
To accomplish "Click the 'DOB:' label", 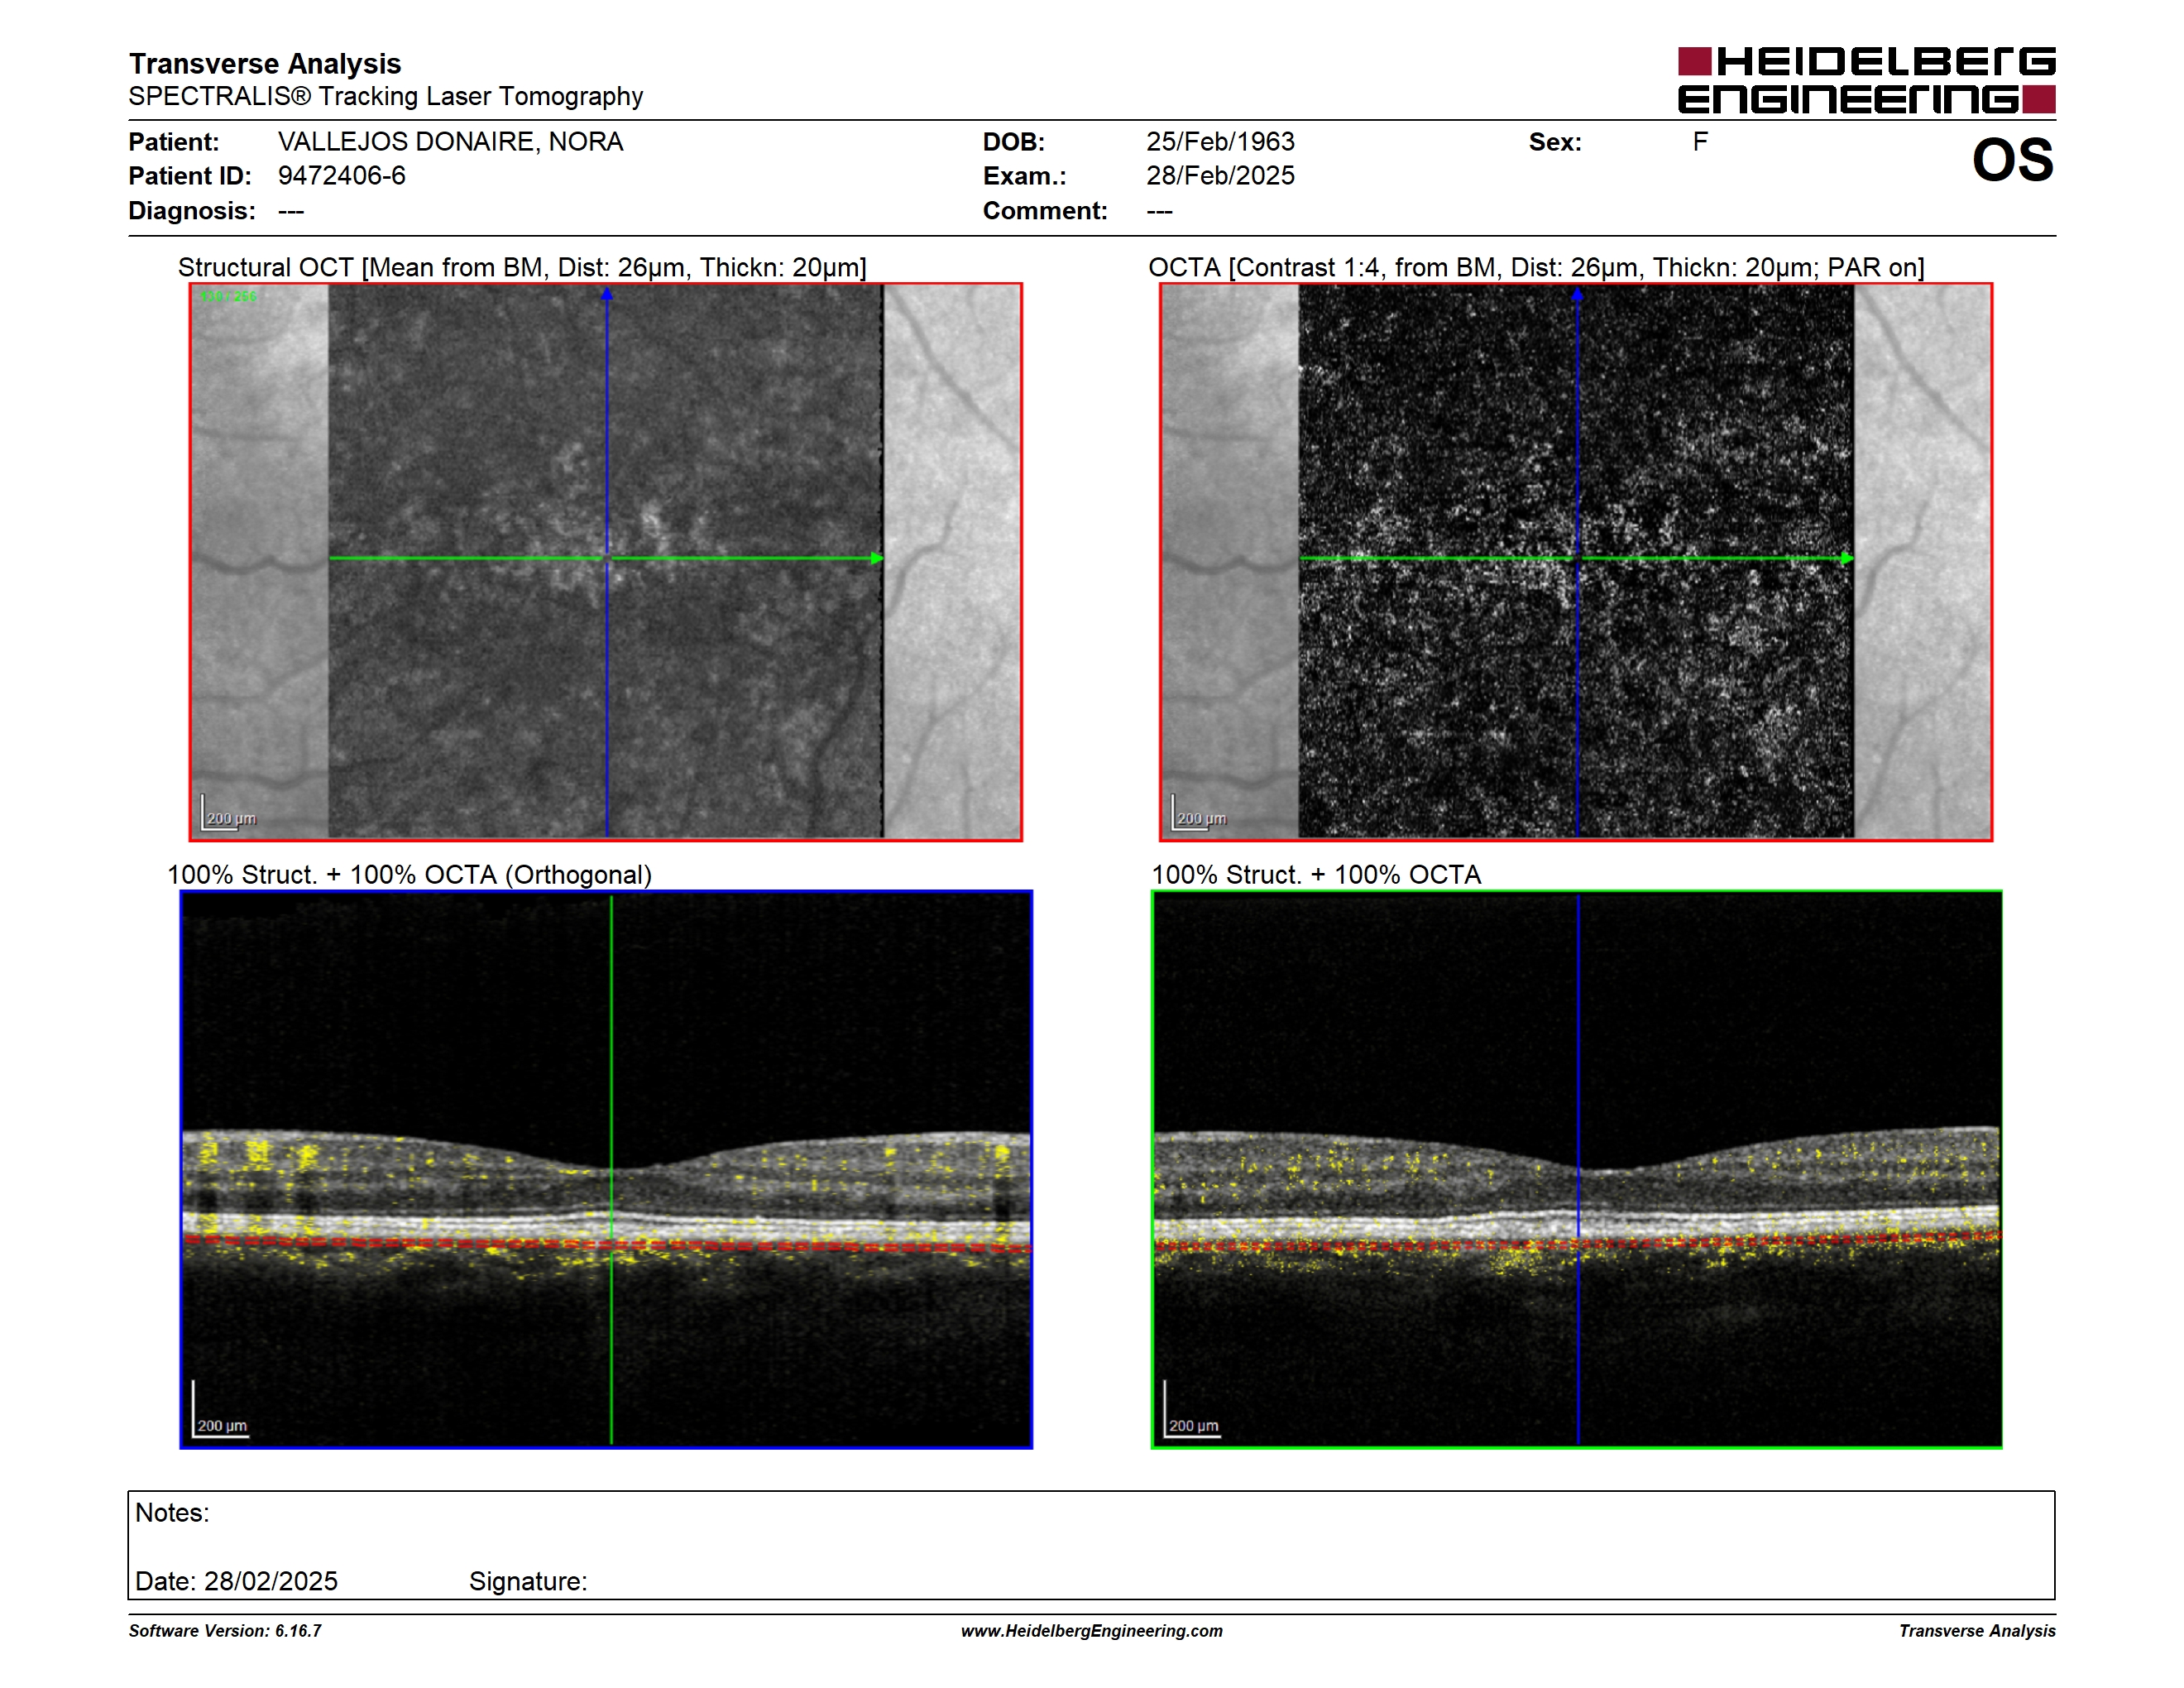I will pos(1014,142).
